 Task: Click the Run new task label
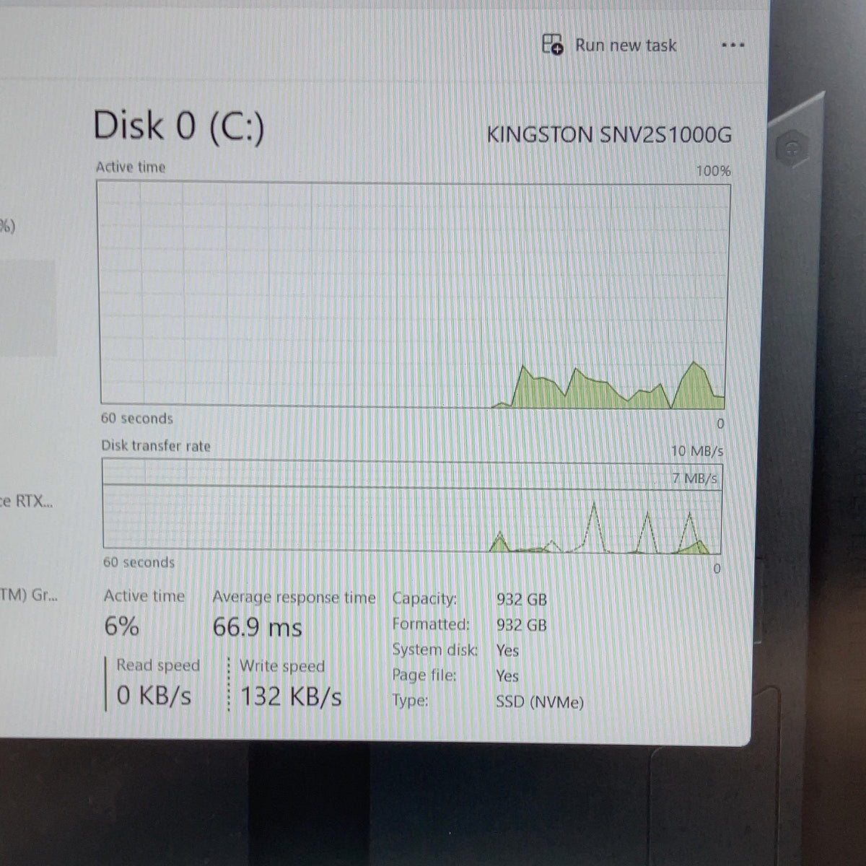coord(626,45)
